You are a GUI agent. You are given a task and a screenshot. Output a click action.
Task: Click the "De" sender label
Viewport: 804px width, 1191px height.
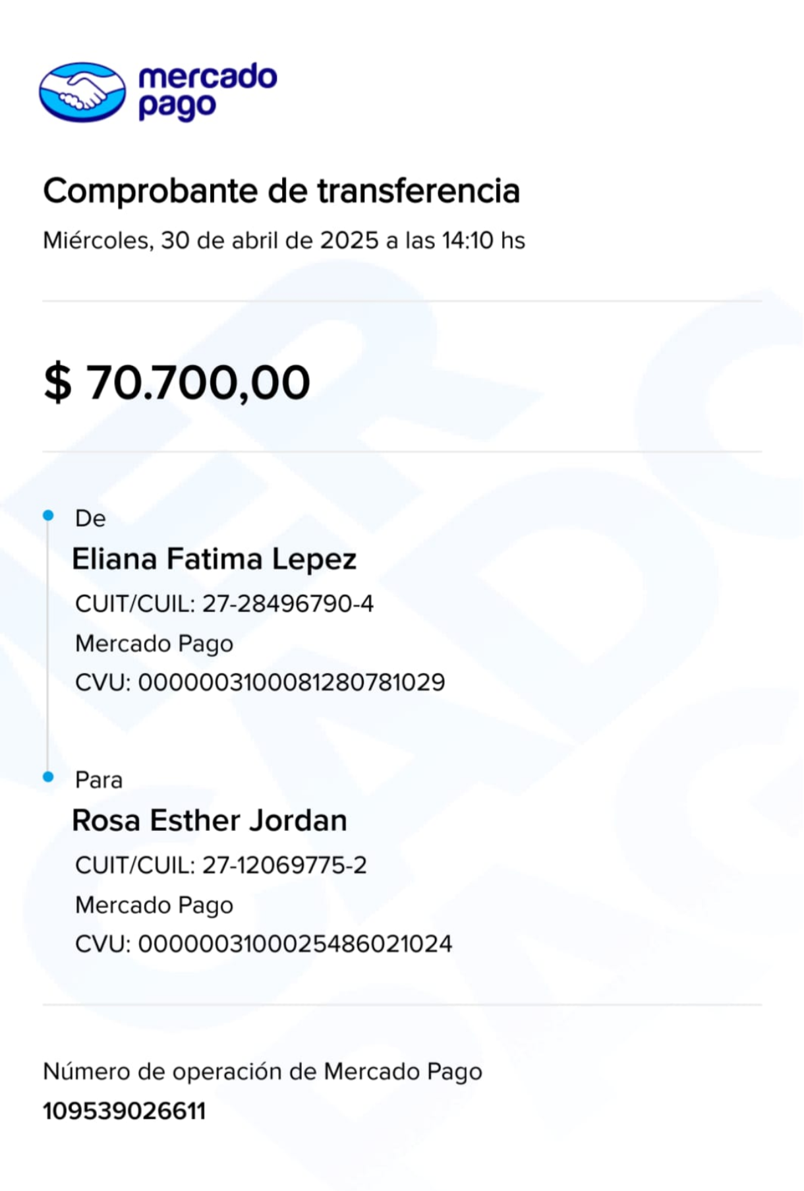(x=90, y=519)
